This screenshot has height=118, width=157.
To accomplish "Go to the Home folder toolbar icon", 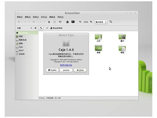I will pyautogui.click(x=68, y=22).
